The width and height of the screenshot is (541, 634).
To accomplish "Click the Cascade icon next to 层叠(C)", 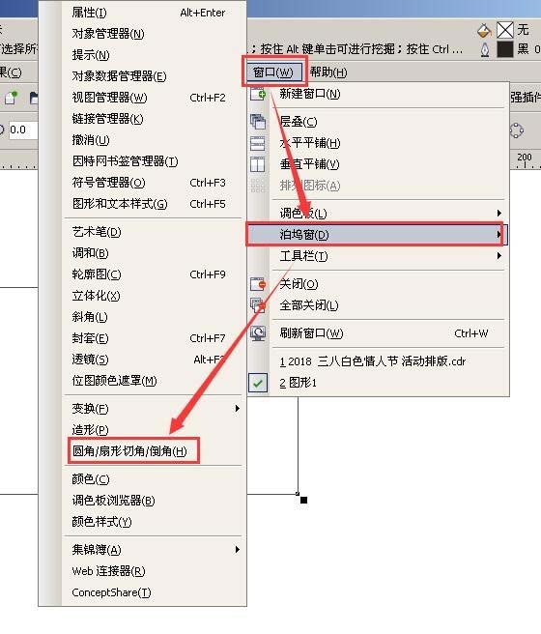I will coord(258,122).
